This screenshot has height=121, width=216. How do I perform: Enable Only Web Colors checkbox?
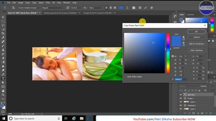[125, 77]
